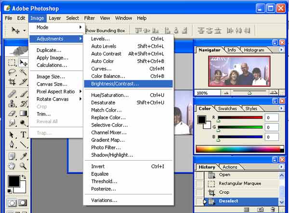Select the Type tool
The width and height of the screenshot is (289, 213).
[23, 135]
